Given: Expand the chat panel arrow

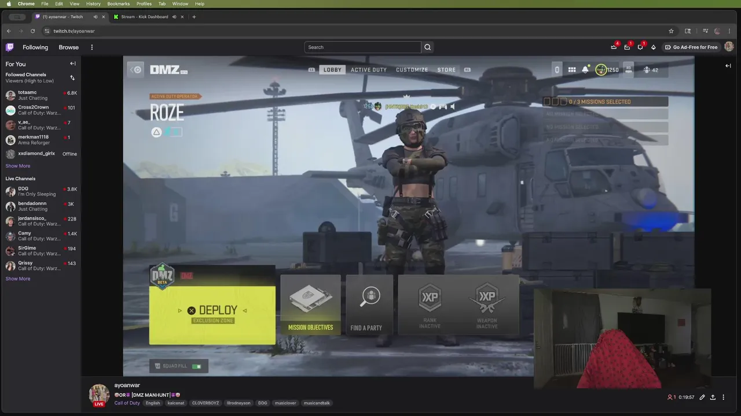Looking at the screenshot, I should [728, 66].
